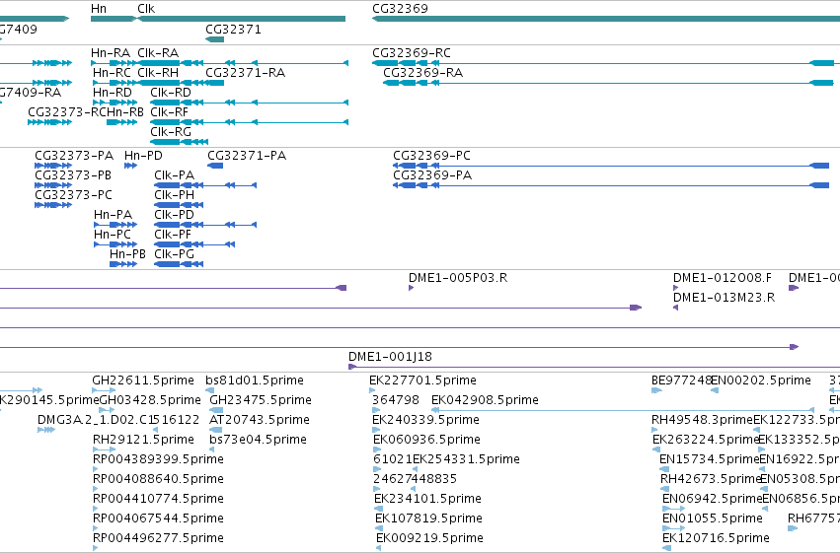This screenshot has width=840, height=553.
Task: Select transcript CG32369-RA
Action: 423,73
